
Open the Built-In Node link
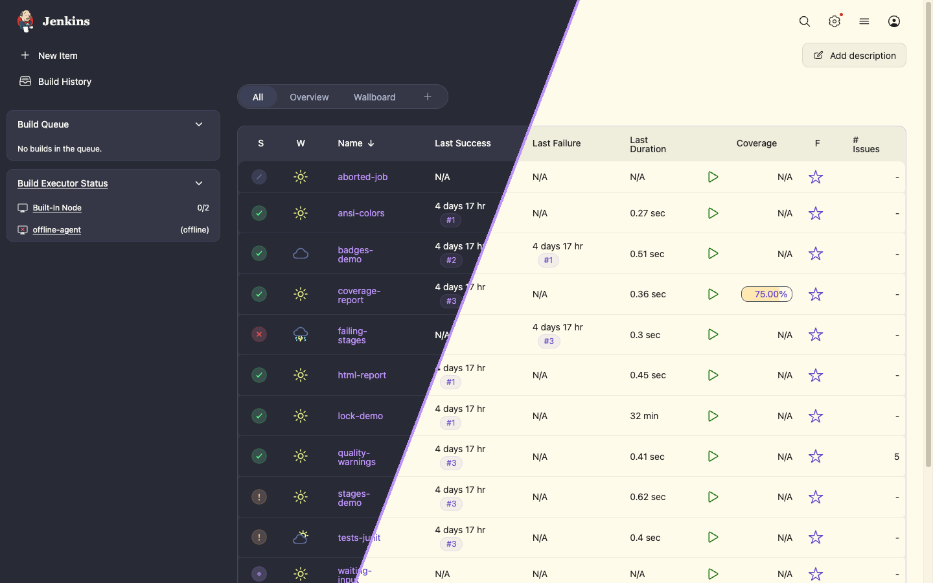pos(57,208)
